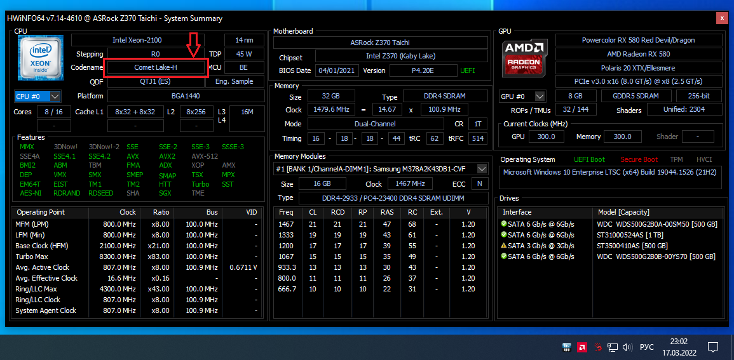
Task: Click the PCIe v3.0 x16 link field
Action: click(x=639, y=81)
